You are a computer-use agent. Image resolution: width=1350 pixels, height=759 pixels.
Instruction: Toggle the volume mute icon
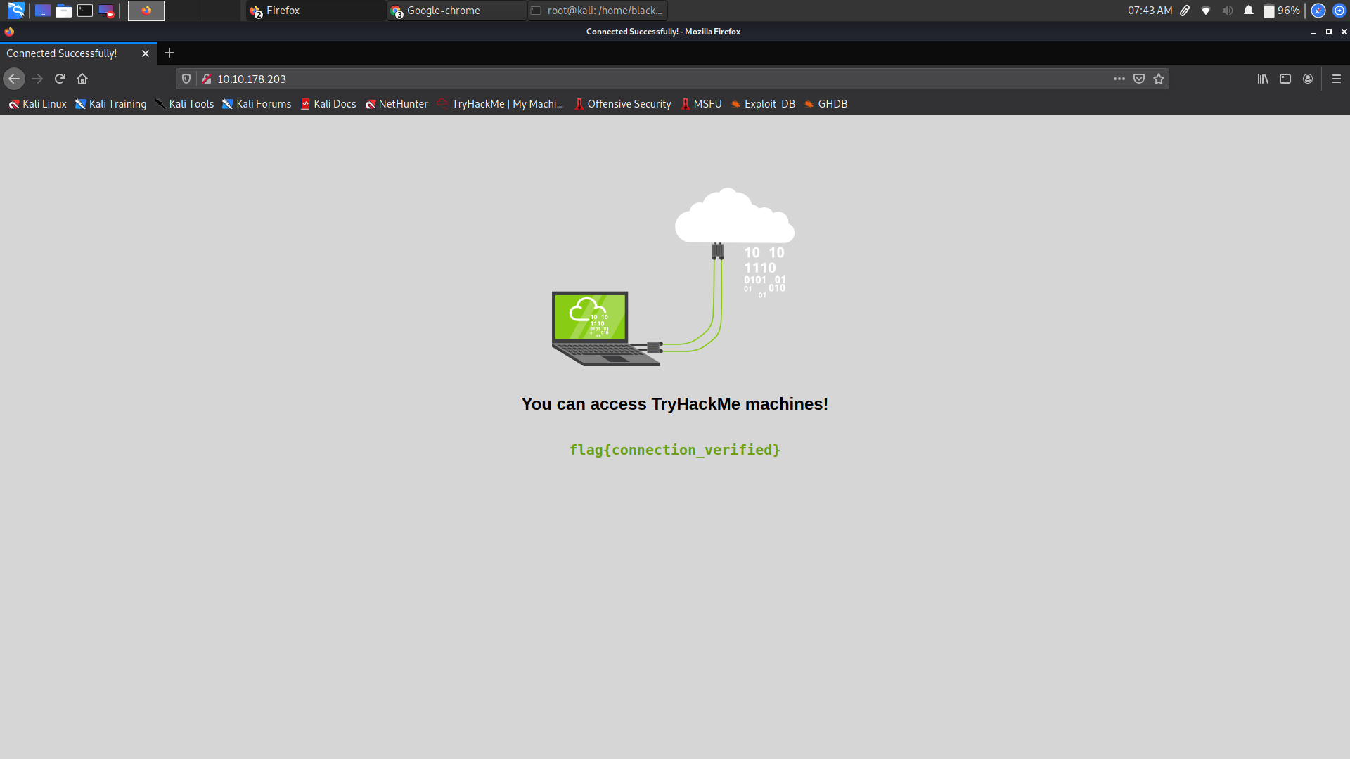pyautogui.click(x=1228, y=11)
